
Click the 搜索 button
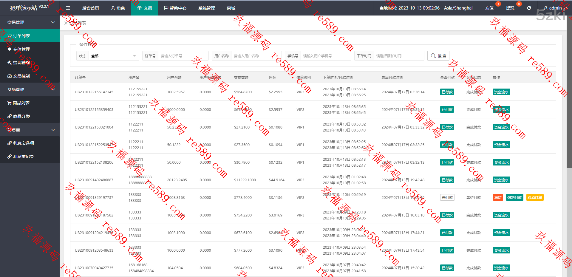click(x=438, y=56)
